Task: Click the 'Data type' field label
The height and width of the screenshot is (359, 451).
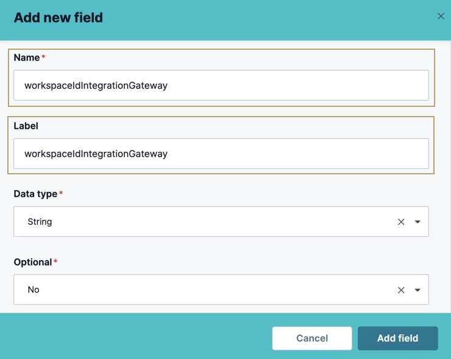Action: [x=35, y=194]
